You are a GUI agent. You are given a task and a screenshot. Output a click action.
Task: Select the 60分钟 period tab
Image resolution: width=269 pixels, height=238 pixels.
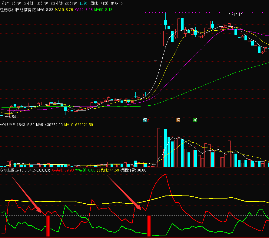coord(71,3)
